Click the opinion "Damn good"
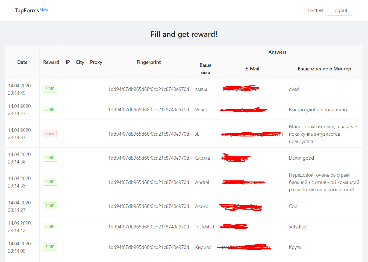This screenshot has height=262, width=368. [301, 158]
